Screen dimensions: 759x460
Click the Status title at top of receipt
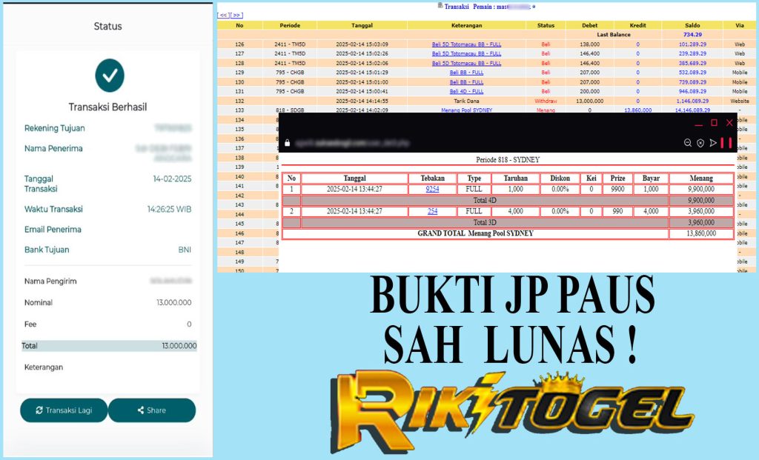click(x=107, y=26)
